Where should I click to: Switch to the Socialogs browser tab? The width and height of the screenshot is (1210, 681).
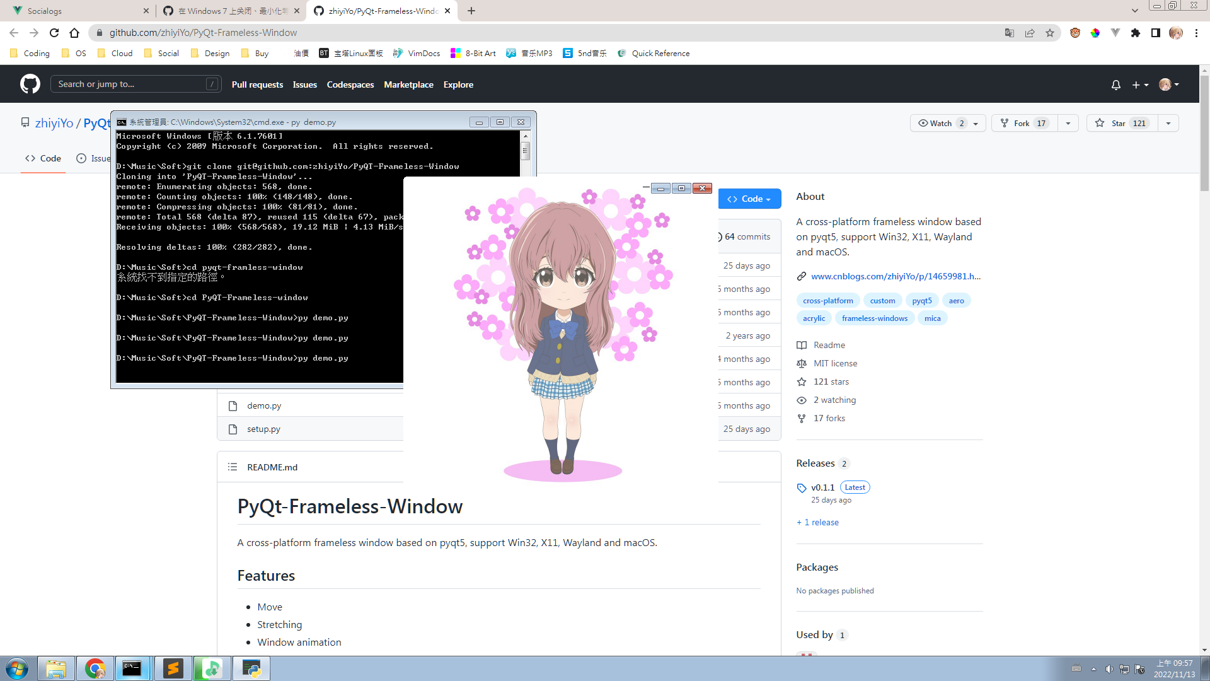76,11
